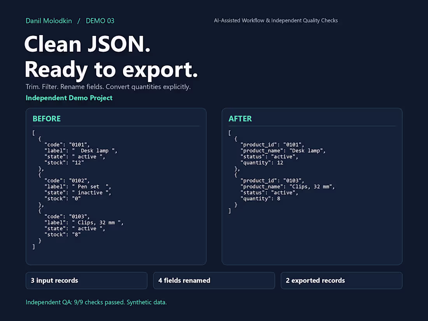Click the AFTER panel heading

240,119
